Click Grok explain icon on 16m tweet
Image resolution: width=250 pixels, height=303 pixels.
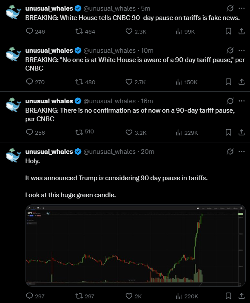(x=230, y=101)
